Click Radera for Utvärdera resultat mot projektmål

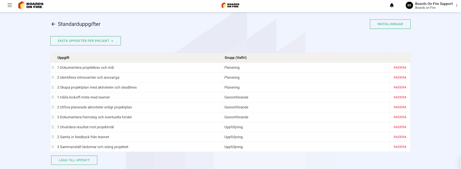coord(400,127)
